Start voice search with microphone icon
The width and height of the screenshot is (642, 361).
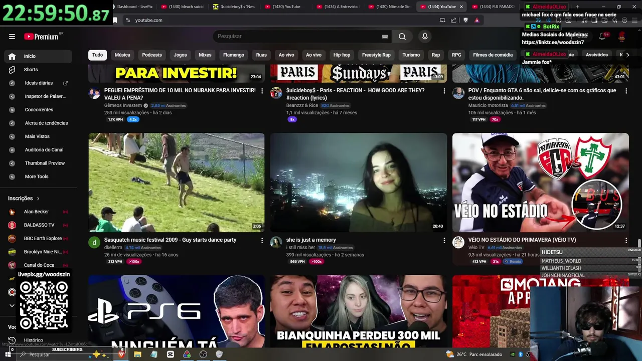point(425,37)
